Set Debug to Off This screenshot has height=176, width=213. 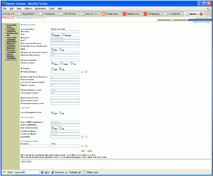click(x=52, y=49)
